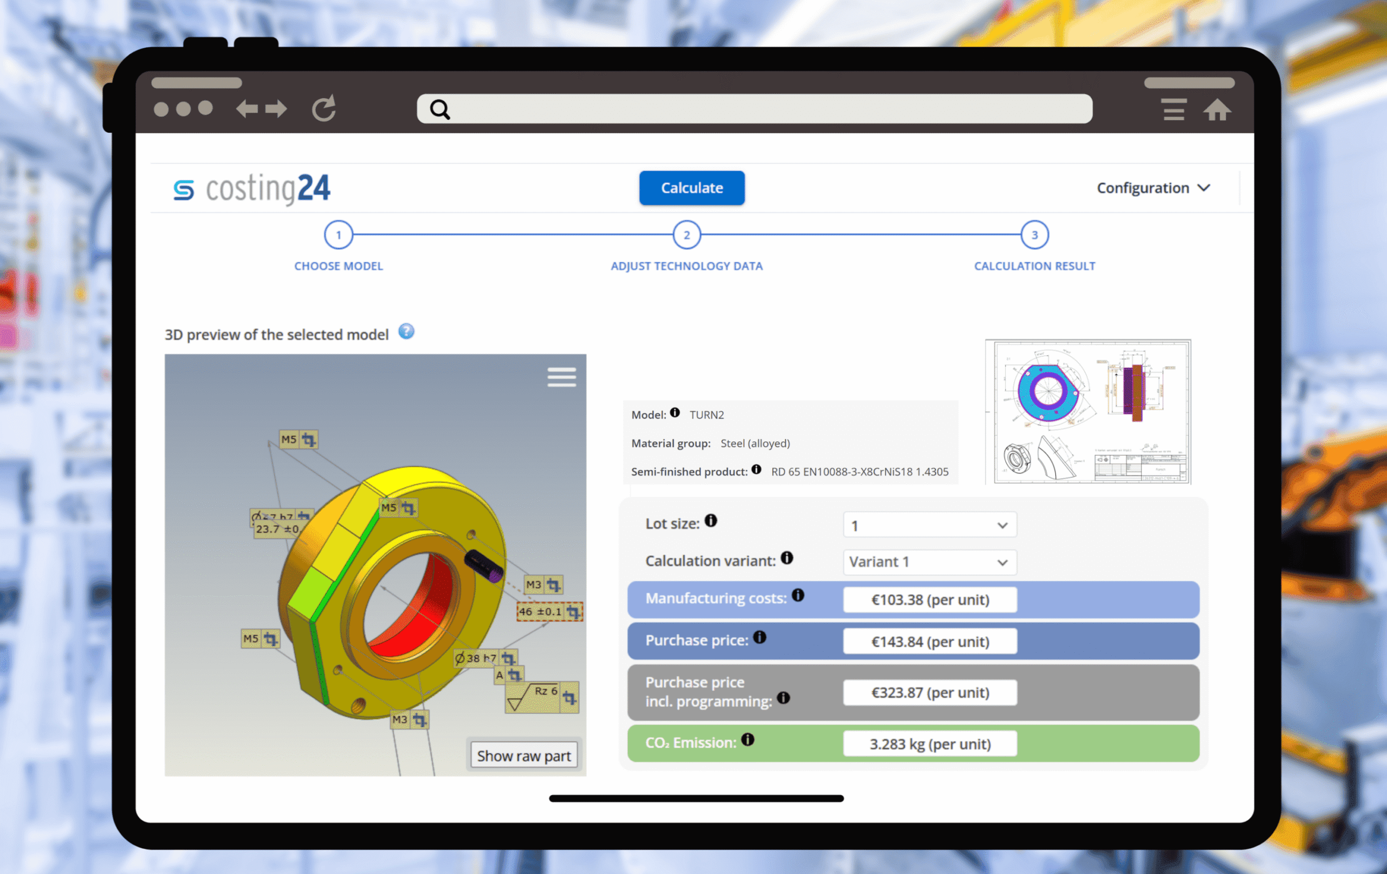Click the ADJUST TECHNOLOGY DATA step label

pyautogui.click(x=686, y=266)
